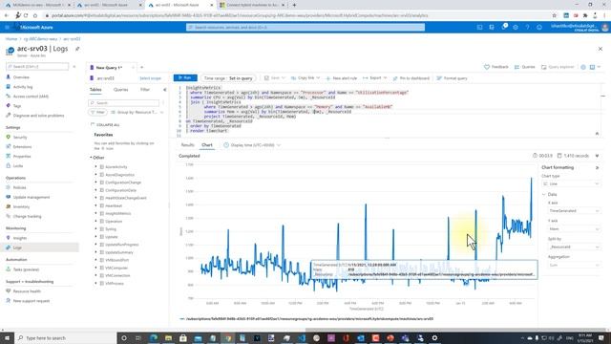The width and height of the screenshot is (611, 344).
Task: Open Group by Resource Type dropdown
Action: tap(137, 113)
